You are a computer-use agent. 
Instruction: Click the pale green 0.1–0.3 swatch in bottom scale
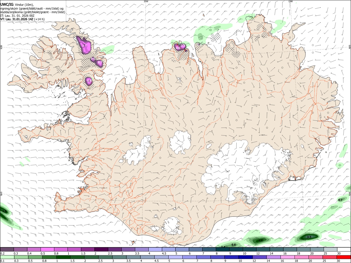pos(7,257)
